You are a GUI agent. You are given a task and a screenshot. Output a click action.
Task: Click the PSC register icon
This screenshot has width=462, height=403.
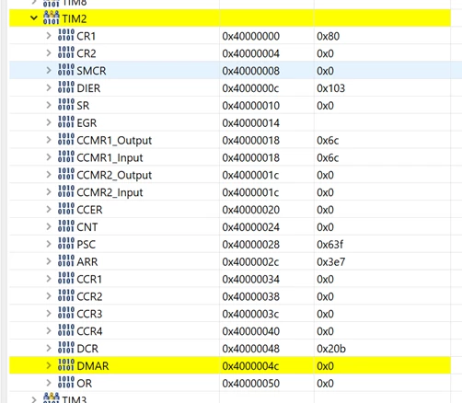(66, 244)
